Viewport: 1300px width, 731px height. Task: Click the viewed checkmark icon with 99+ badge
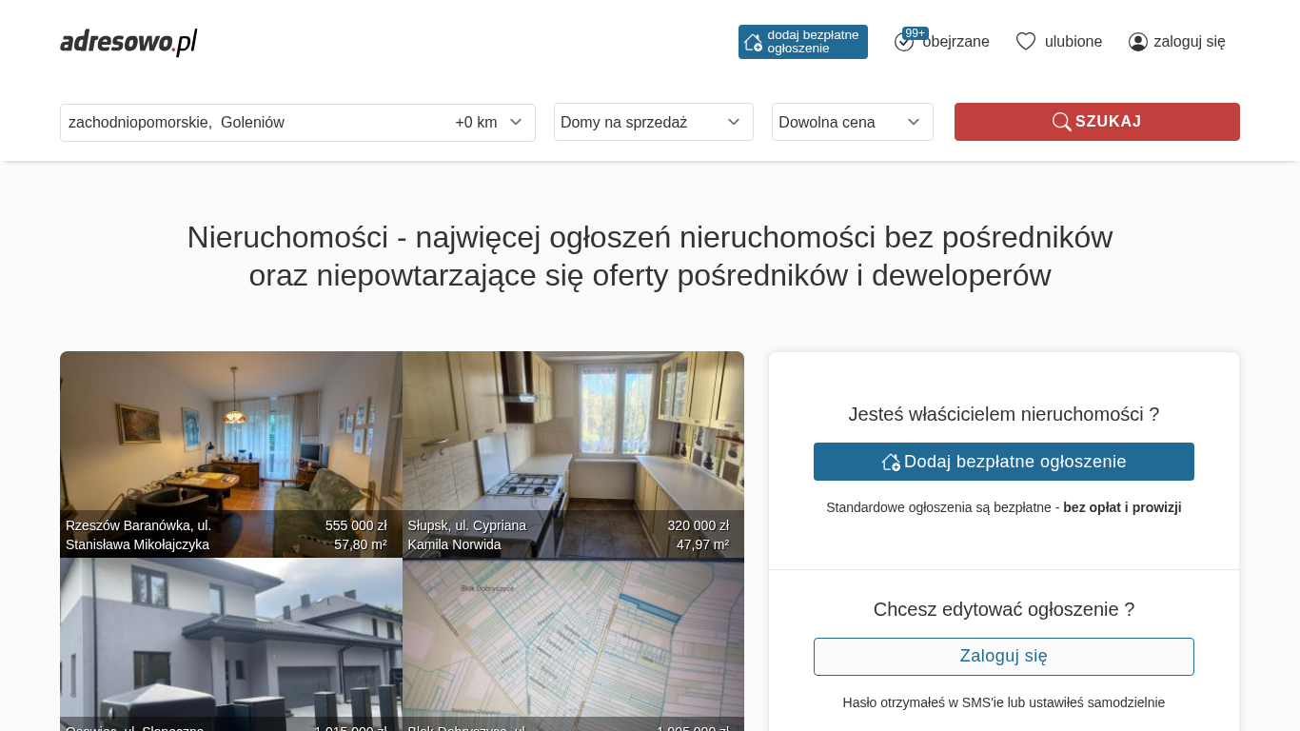coord(904,42)
